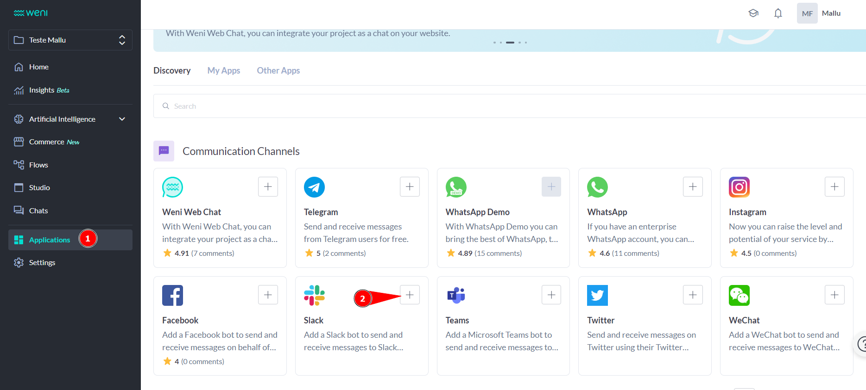Switch to the My Apps tab

click(224, 71)
